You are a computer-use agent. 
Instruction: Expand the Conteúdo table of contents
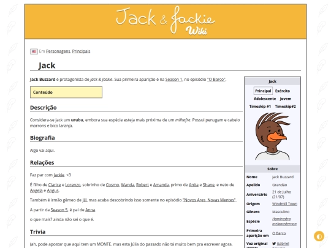pyautogui.click(x=66, y=92)
